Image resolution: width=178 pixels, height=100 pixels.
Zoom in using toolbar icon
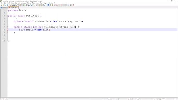click(34, 5)
